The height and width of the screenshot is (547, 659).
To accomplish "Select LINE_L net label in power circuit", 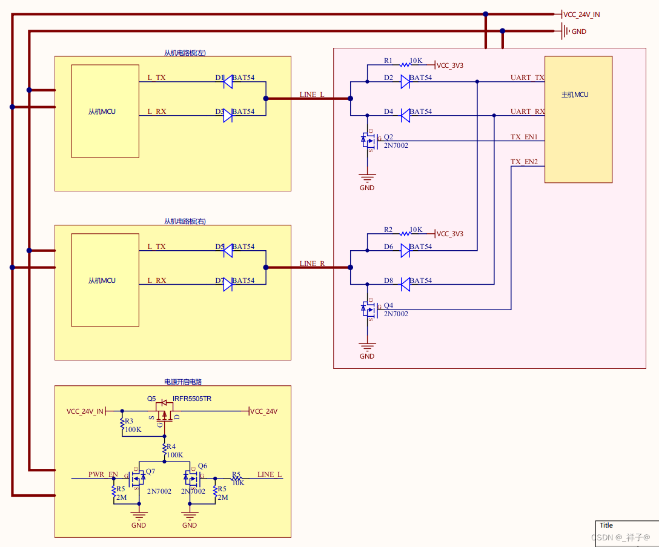I will [x=270, y=474].
